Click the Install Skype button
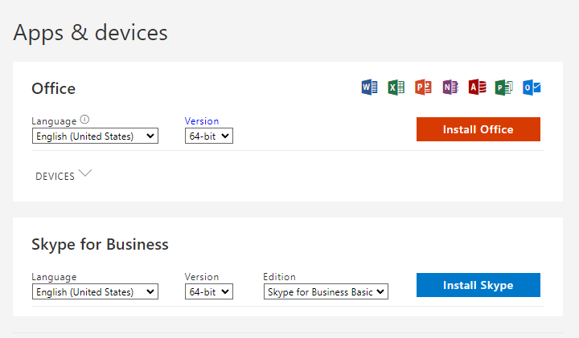This screenshot has width=579, height=338. click(478, 285)
